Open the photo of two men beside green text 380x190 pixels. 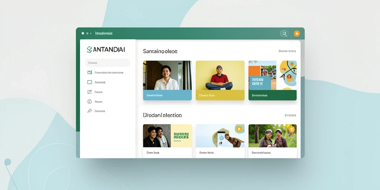click(x=157, y=136)
